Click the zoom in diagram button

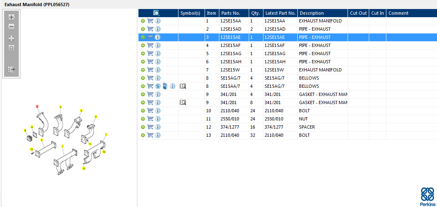pyautogui.click(x=11, y=17)
